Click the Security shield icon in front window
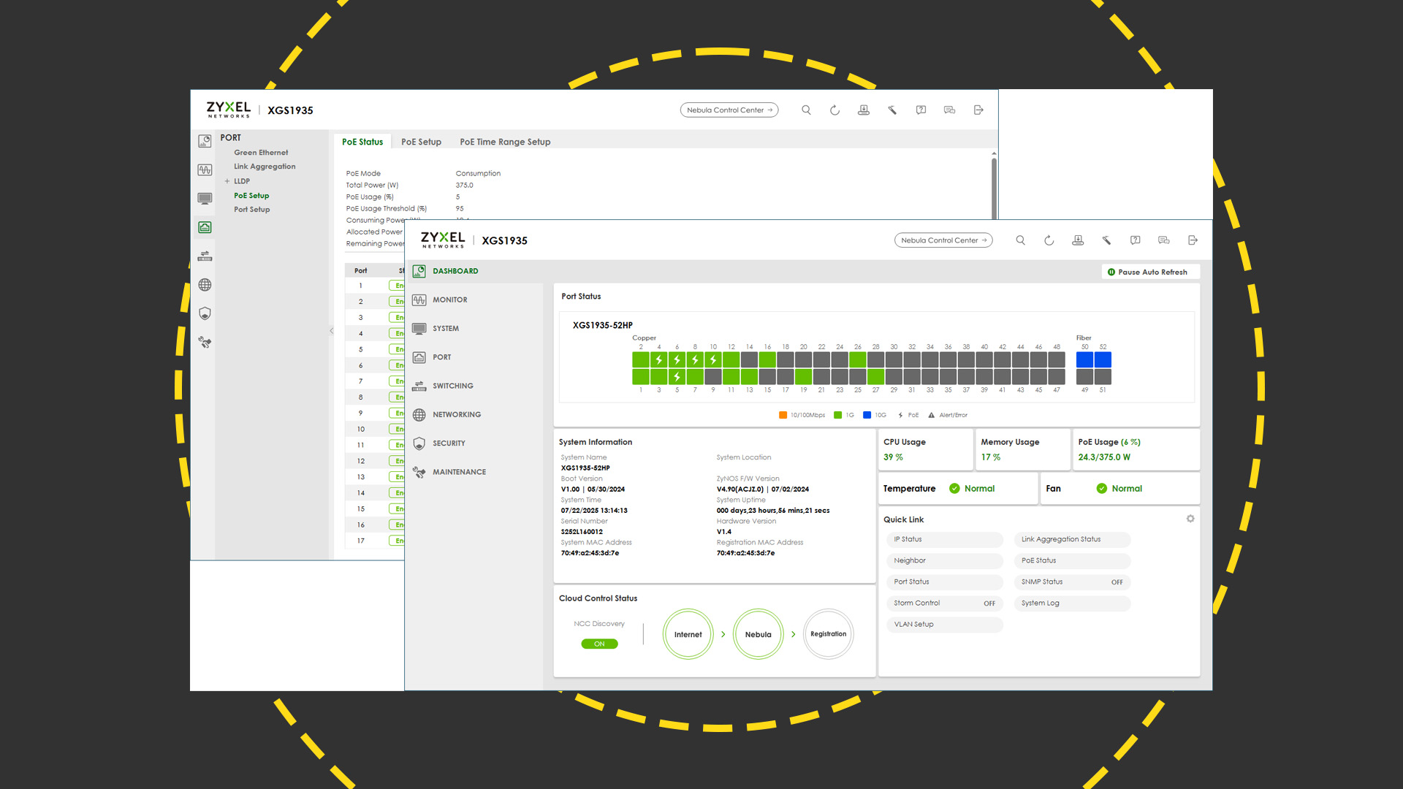 419,443
